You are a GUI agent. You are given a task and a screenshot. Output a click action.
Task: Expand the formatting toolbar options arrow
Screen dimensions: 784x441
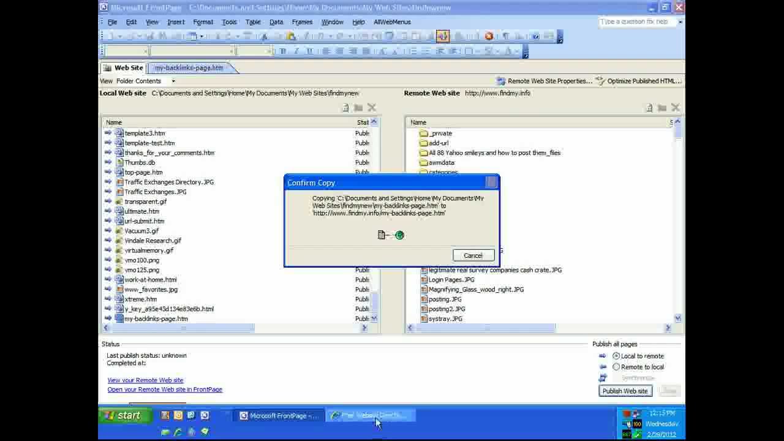click(x=526, y=52)
